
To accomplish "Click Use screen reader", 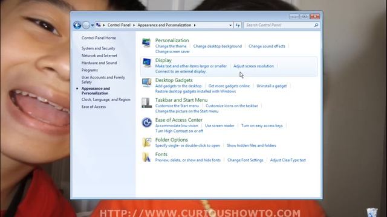I will [220, 126].
